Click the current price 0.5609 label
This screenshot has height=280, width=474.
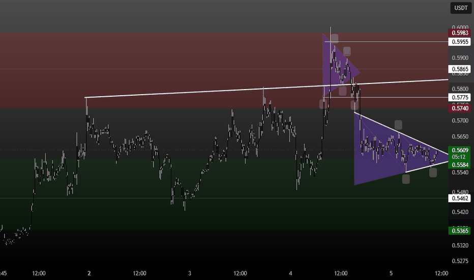coord(460,150)
